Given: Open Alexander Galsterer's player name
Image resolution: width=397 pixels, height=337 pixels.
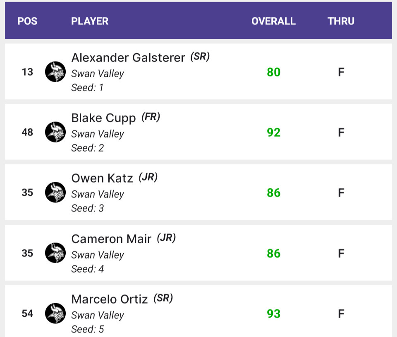Looking at the screenshot, I should click(x=128, y=58).
